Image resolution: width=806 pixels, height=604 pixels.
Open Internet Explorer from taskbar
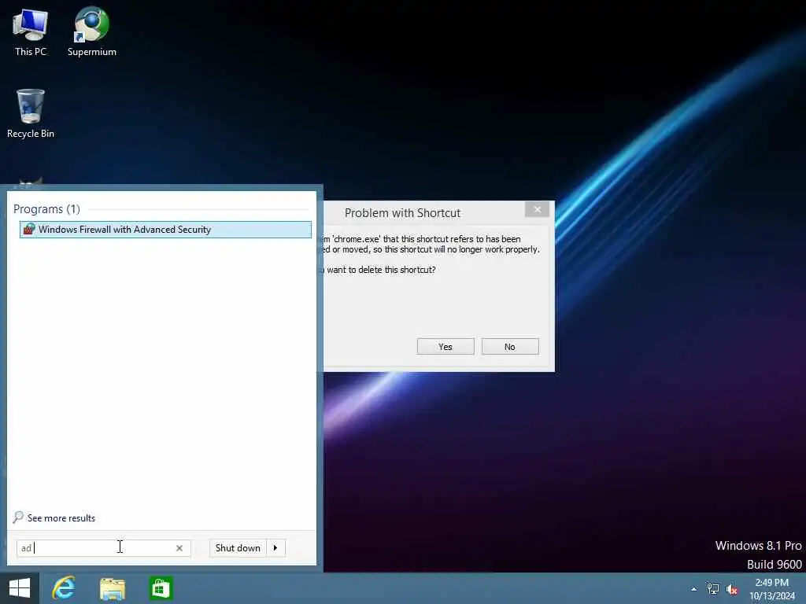(x=64, y=588)
